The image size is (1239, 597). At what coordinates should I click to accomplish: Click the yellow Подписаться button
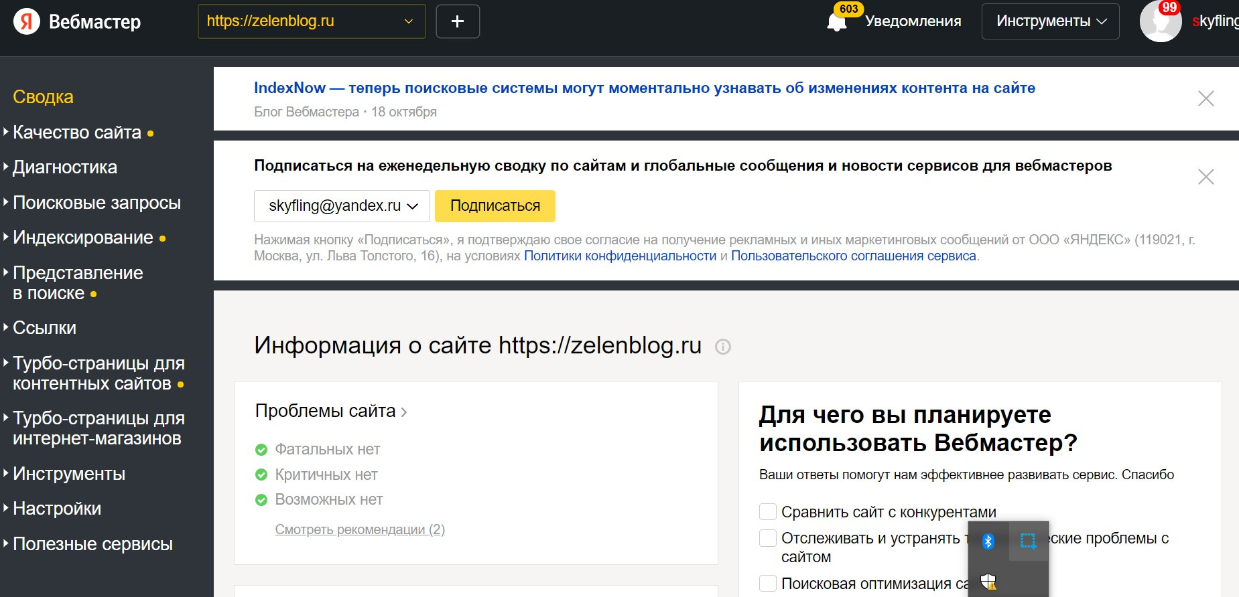[x=495, y=206]
